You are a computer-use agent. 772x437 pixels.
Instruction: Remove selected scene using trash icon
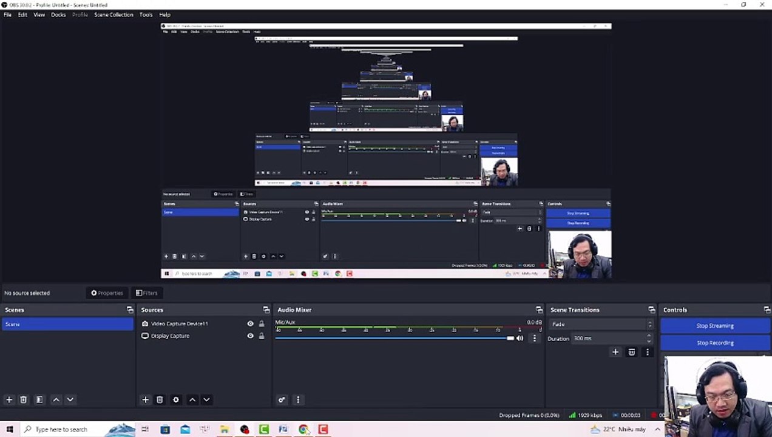click(x=23, y=399)
